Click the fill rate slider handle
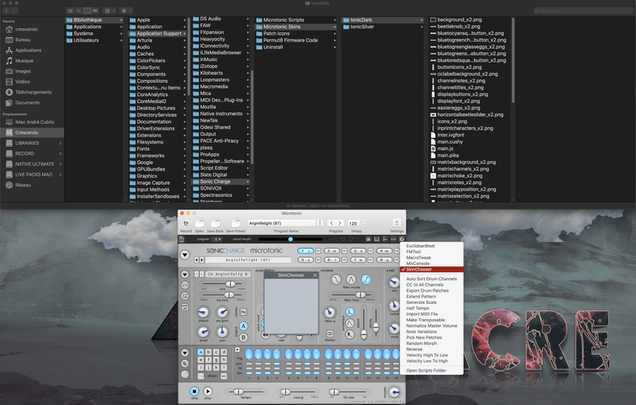This screenshot has width=636, height=405. pos(334,391)
